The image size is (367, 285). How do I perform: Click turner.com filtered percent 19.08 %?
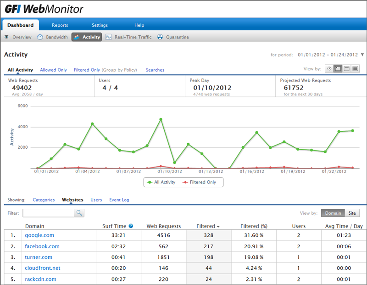pyautogui.click(x=254, y=257)
